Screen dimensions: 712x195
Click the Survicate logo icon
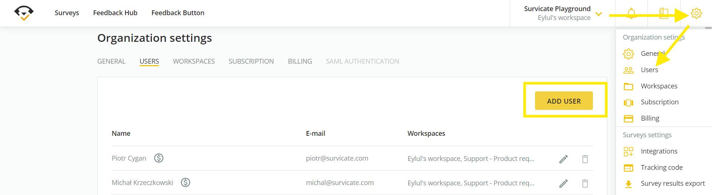[24, 13]
